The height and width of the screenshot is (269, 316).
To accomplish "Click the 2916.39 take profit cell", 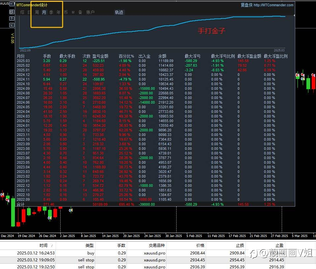I will 276,267.
